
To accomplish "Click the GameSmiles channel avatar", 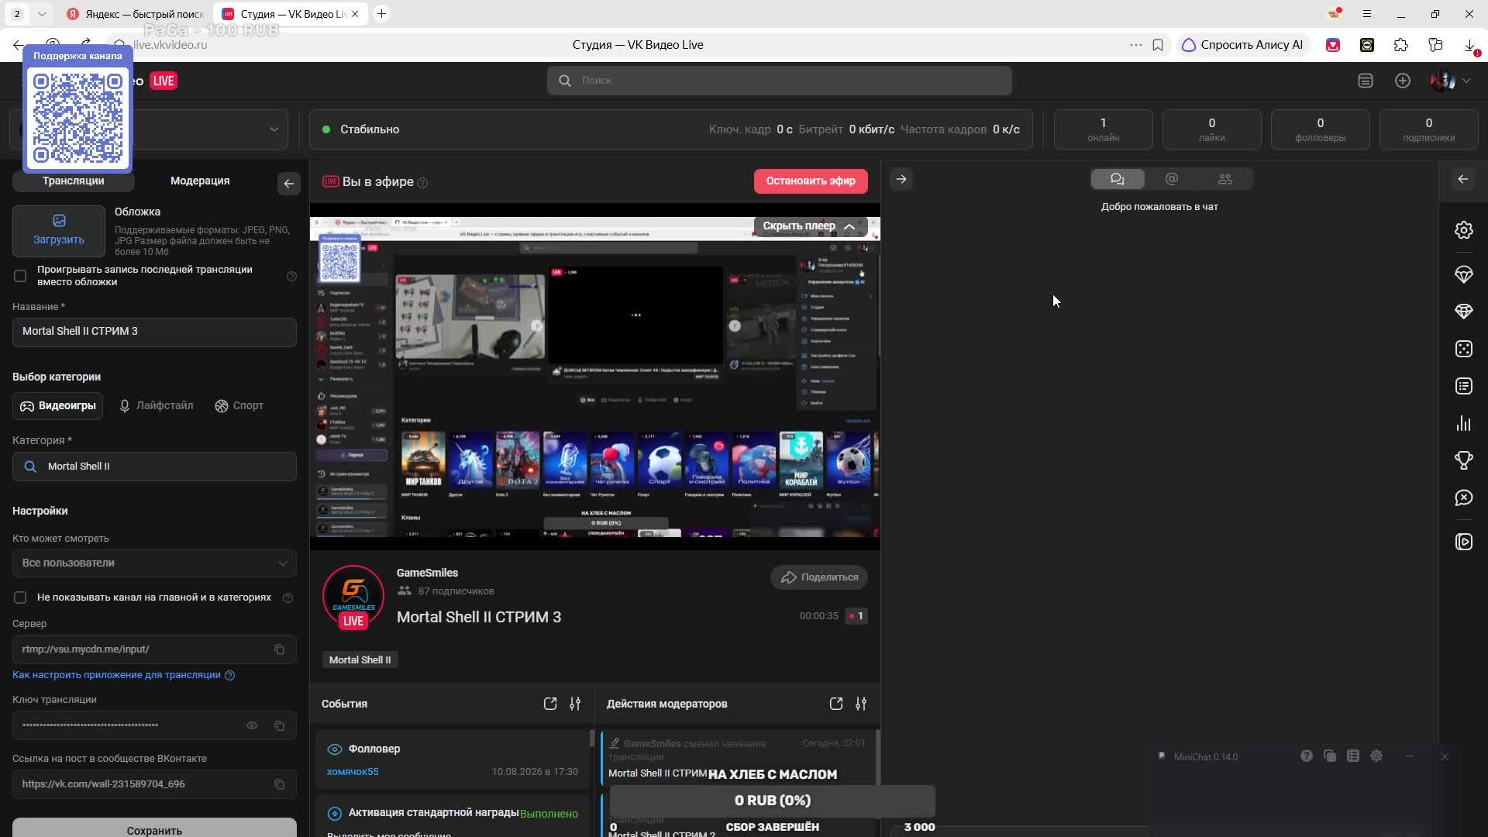I will [353, 597].
